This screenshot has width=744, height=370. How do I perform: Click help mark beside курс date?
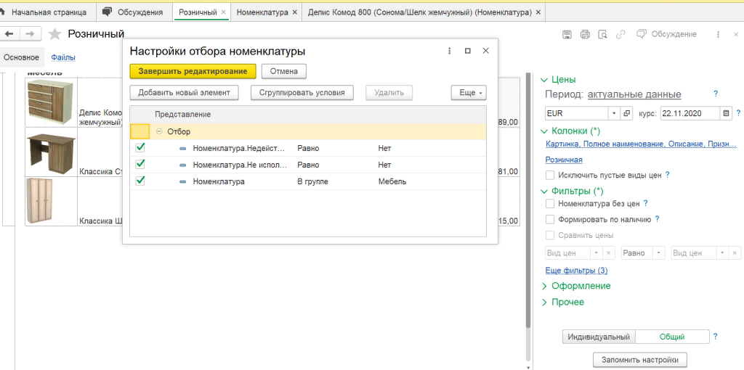coord(738,113)
